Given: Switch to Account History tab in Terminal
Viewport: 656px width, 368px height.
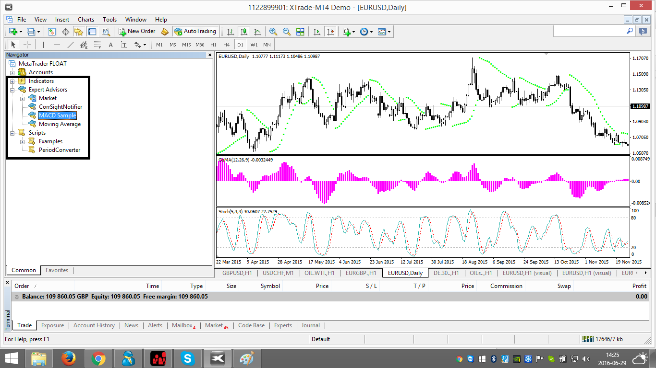Looking at the screenshot, I should click(x=94, y=325).
